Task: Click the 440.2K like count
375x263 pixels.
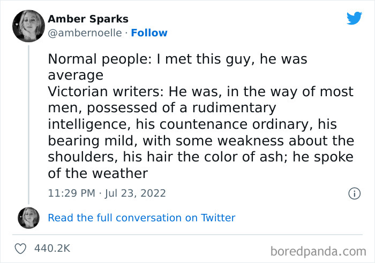Action: (x=52, y=249)
